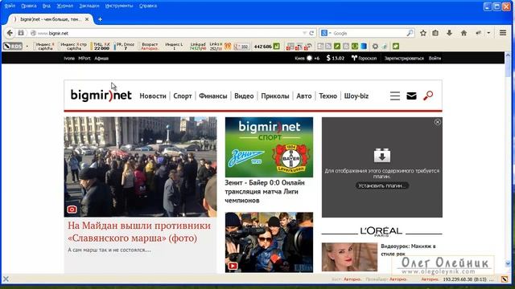Open the RDS bar settings gear icon
515x289 pixels.
(375, 47)
